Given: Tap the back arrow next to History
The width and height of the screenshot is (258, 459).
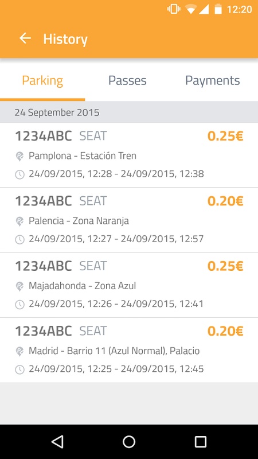Looking at the screenshot, I should 25,38.
